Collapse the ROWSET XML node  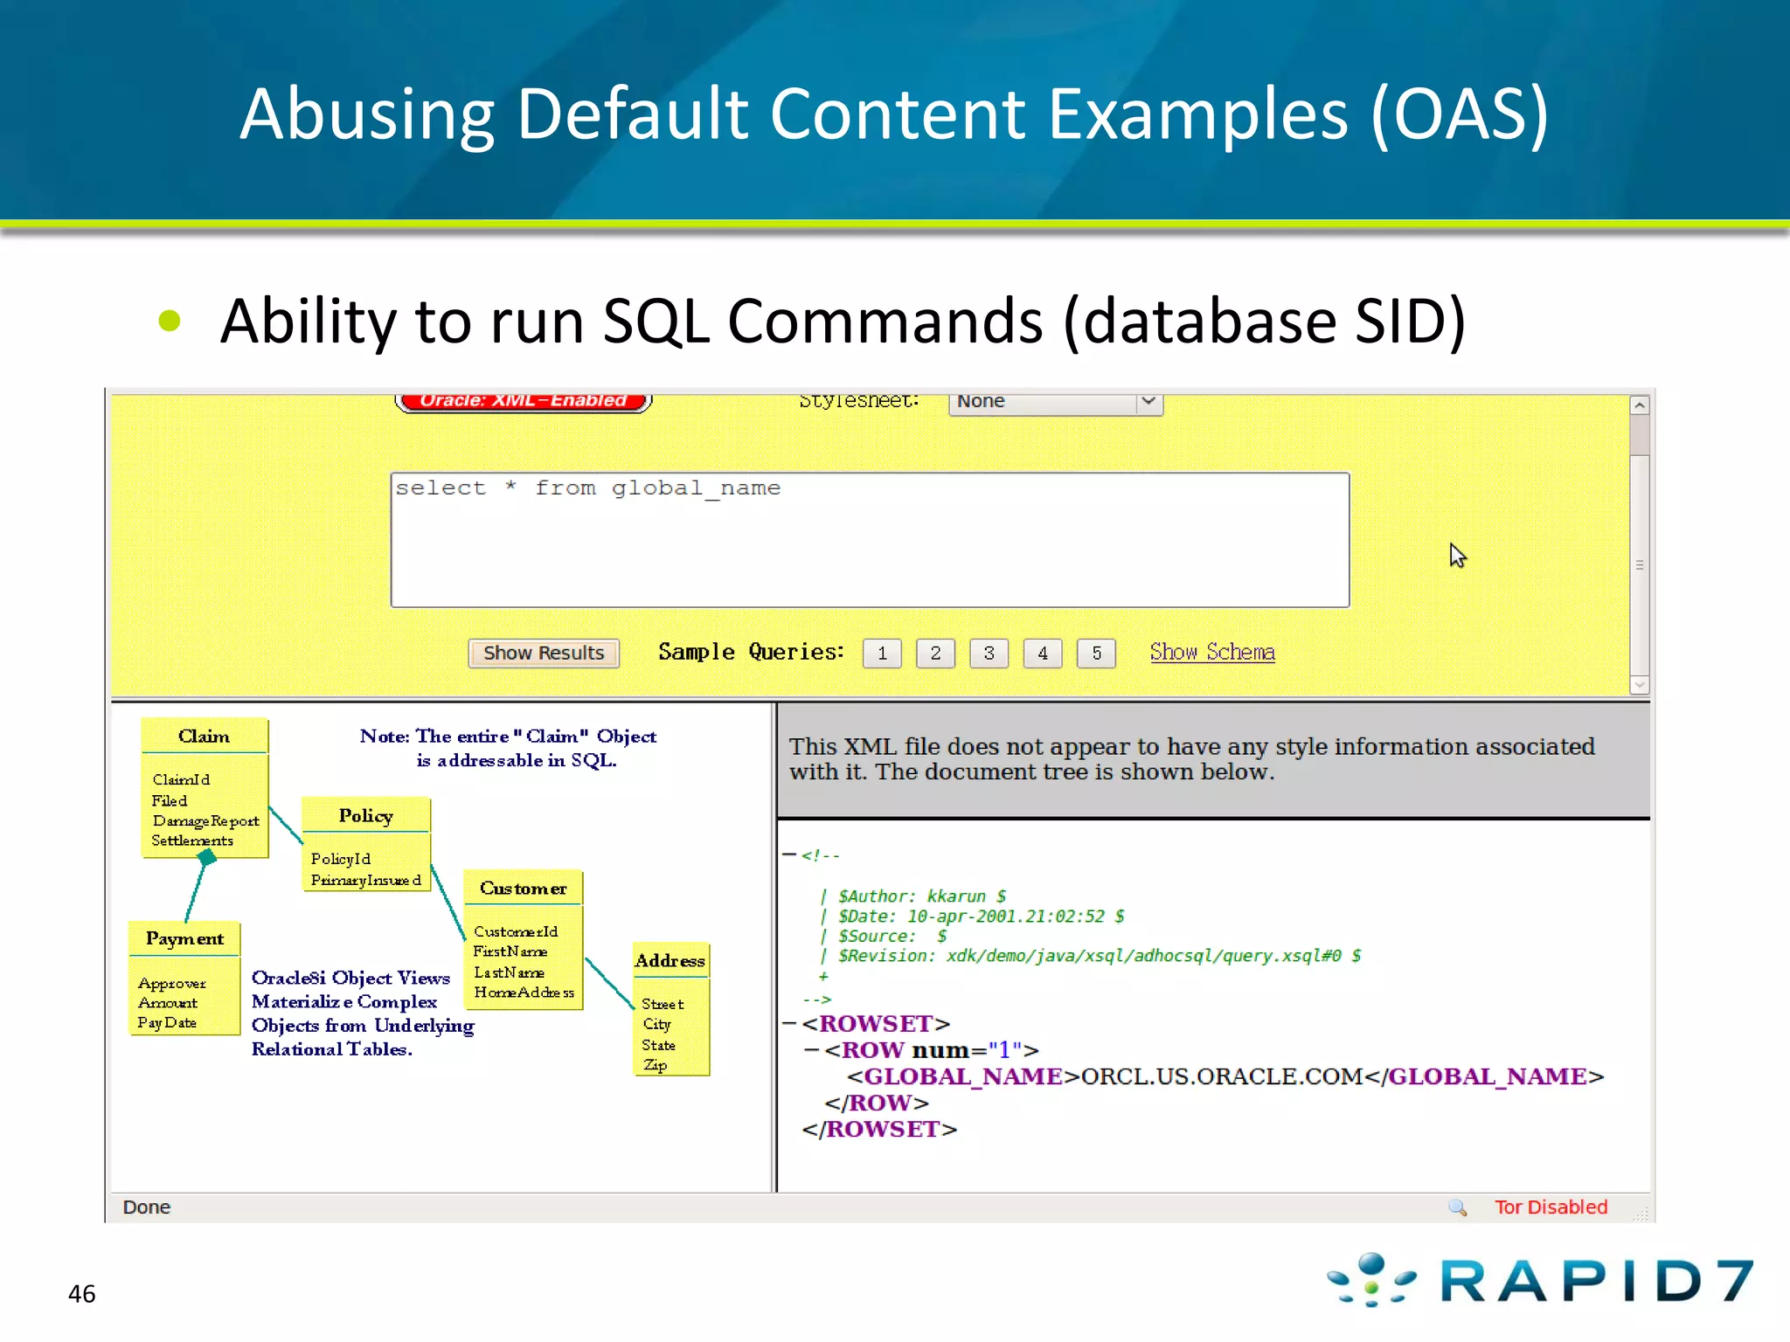pyautogui.click(x=789, y=1023)
